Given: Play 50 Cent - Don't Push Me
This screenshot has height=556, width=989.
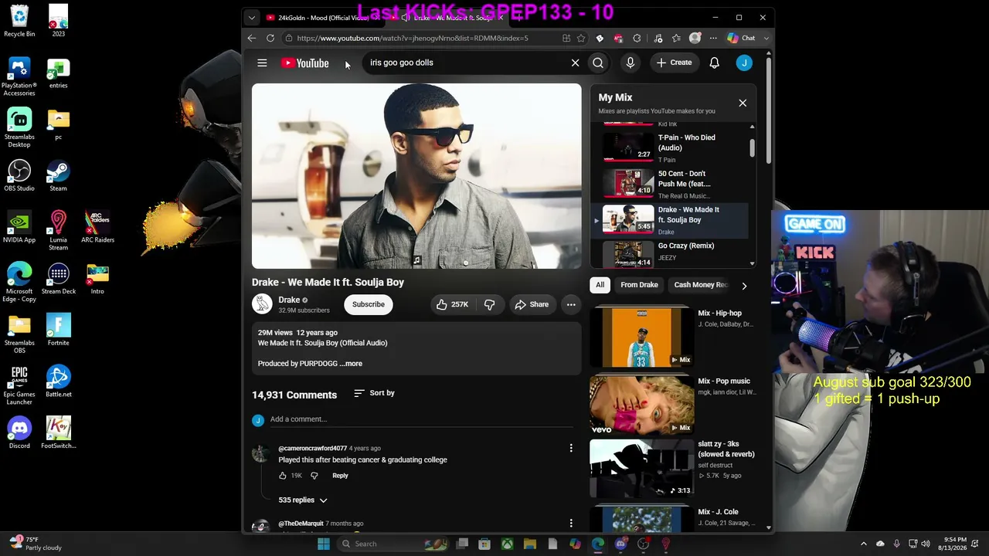Looking at the screenshot, I should point(671,184).
